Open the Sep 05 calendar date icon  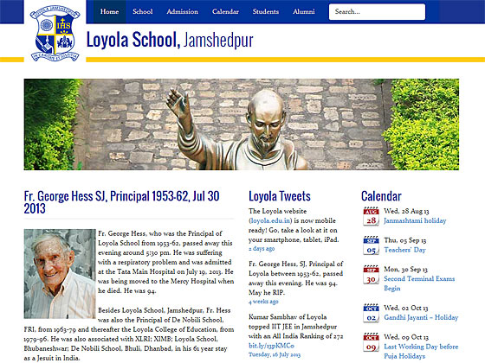(x=371, y=245)
